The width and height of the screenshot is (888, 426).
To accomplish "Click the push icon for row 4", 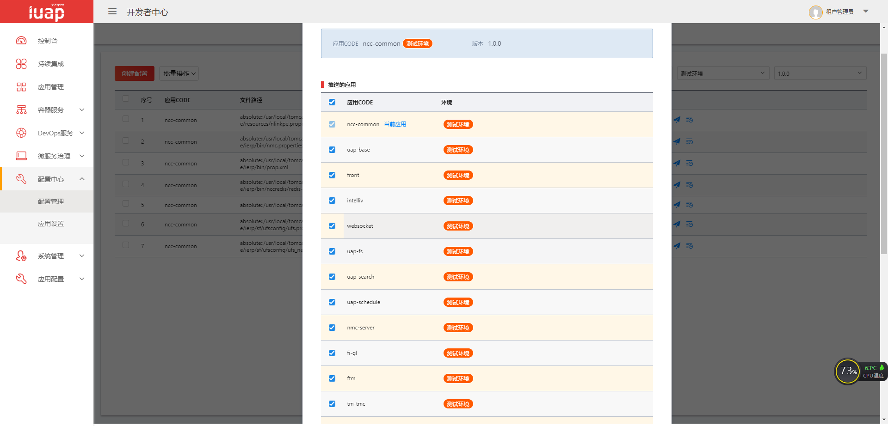I will [677, 185].
